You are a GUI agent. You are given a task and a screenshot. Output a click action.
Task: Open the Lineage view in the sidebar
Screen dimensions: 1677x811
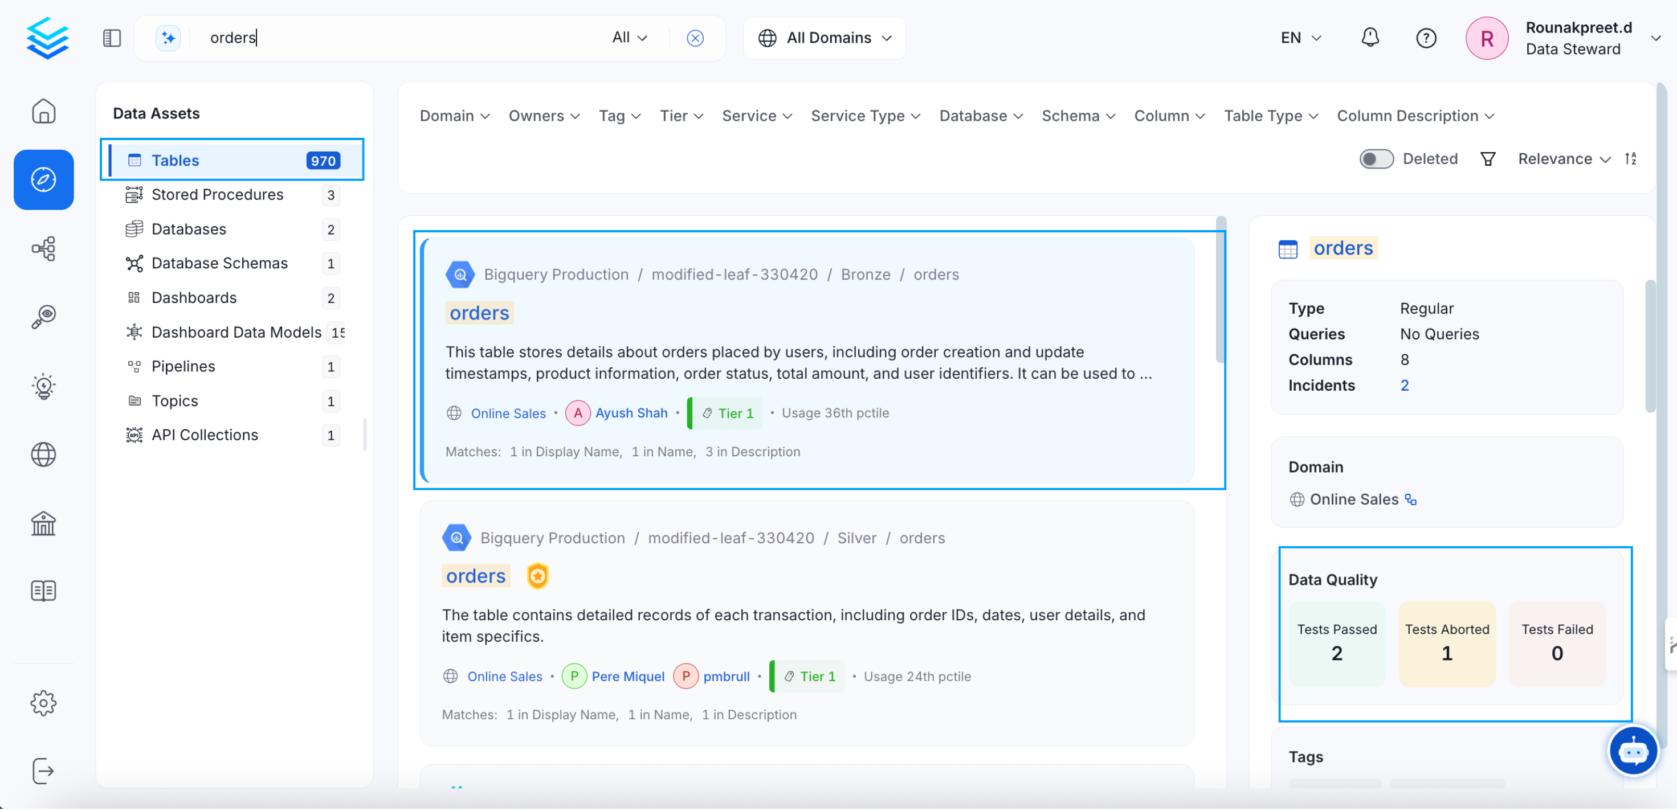point(44,248)
